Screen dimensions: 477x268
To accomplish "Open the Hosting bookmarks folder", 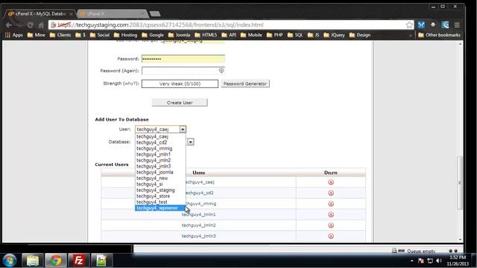I will [126, 35].
